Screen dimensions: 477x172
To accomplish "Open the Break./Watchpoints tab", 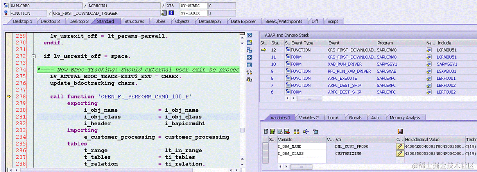I will click(x=283, y=21).
